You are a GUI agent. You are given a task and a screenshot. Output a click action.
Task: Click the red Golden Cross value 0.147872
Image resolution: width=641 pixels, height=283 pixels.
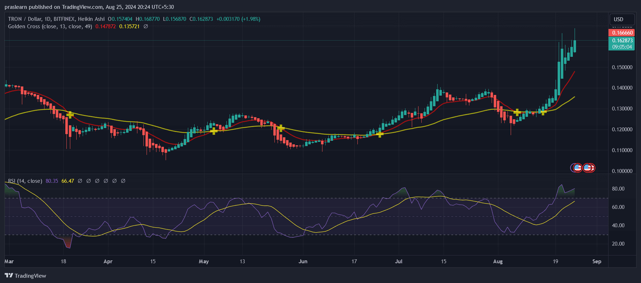click(106, 26)
